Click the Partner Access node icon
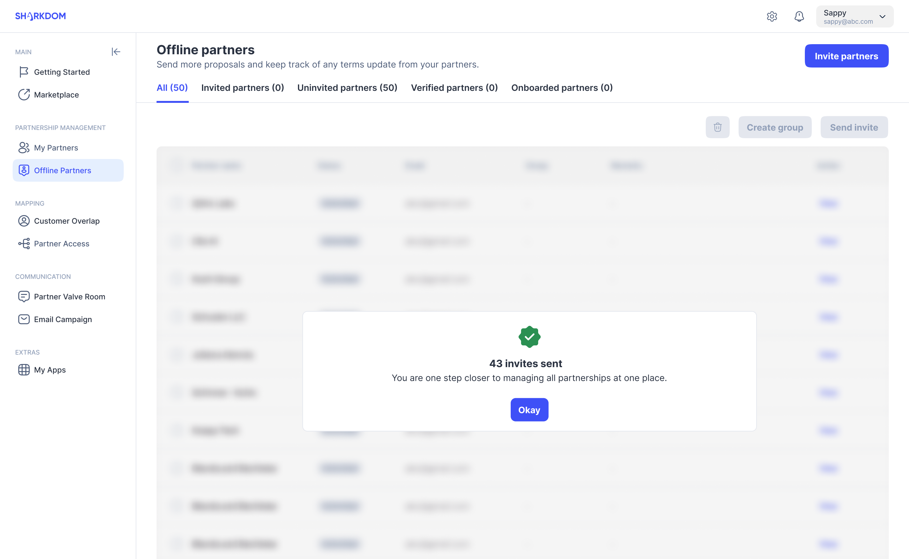Screen dimensions: 909x559 (x=24, y=244)
